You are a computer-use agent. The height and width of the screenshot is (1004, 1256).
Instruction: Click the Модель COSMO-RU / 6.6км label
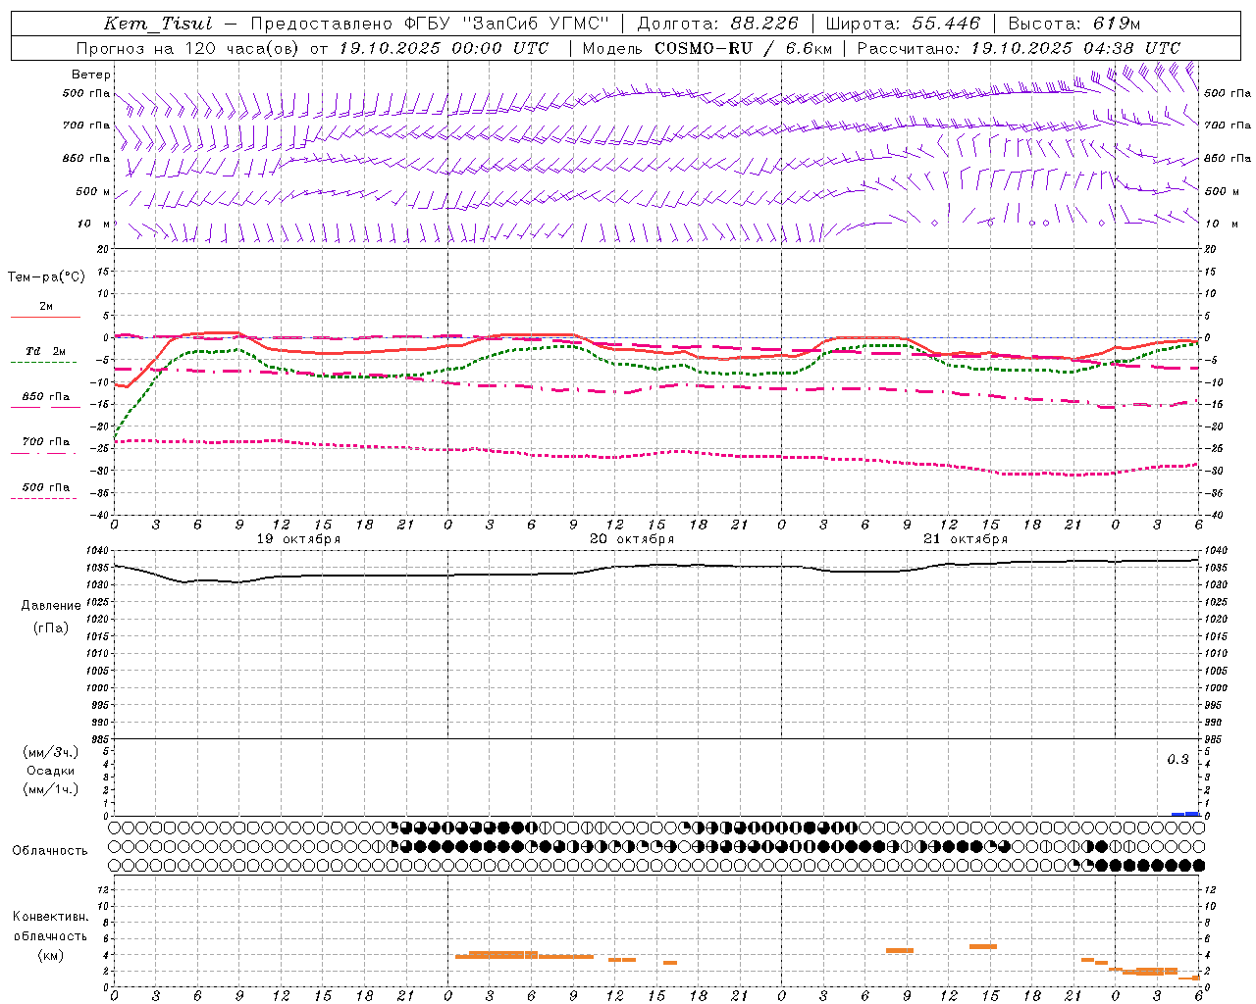click(x=707, y=48)
